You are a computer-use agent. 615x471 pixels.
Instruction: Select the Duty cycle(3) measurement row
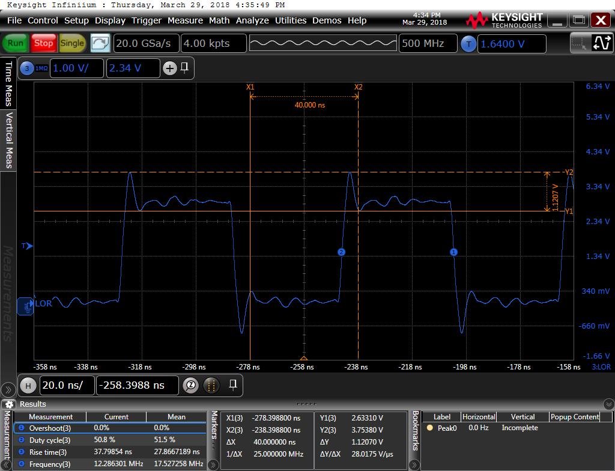coord(111,440)
